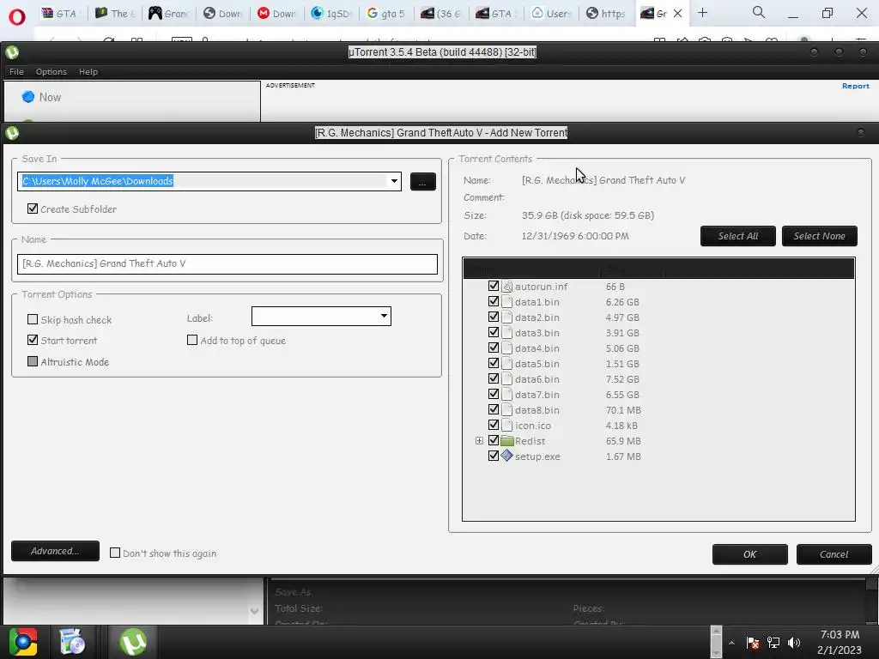
Task: Switch to the first GTA browser tab
Action: coord(59,14)
